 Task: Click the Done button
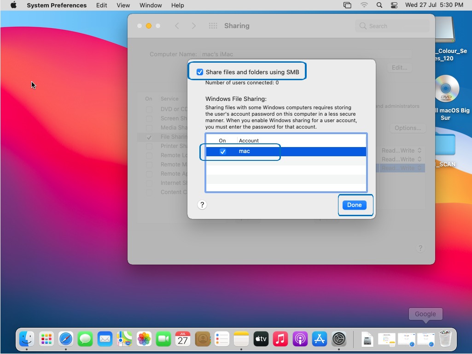pyautogui.click(x=354, y=205)
